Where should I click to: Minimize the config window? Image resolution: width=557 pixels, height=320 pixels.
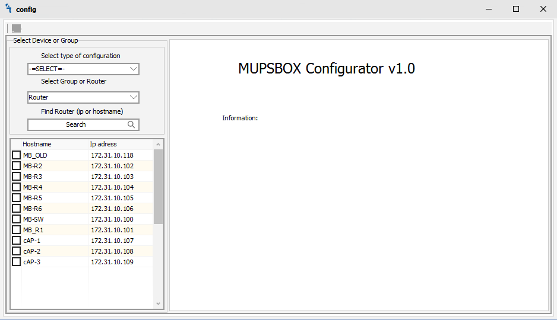488,9
